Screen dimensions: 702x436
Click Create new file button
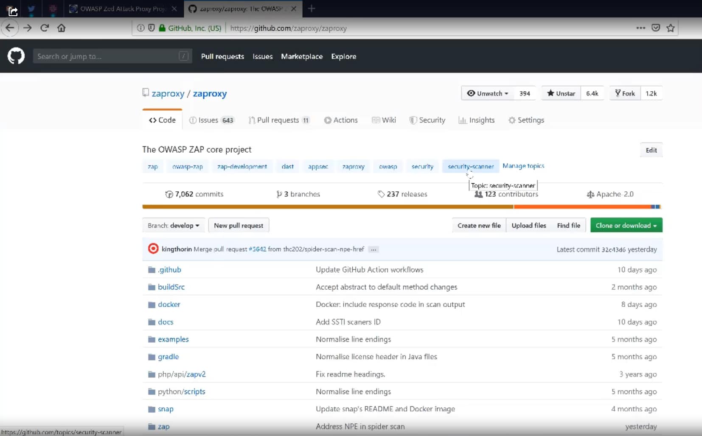(x=479, y=225)
